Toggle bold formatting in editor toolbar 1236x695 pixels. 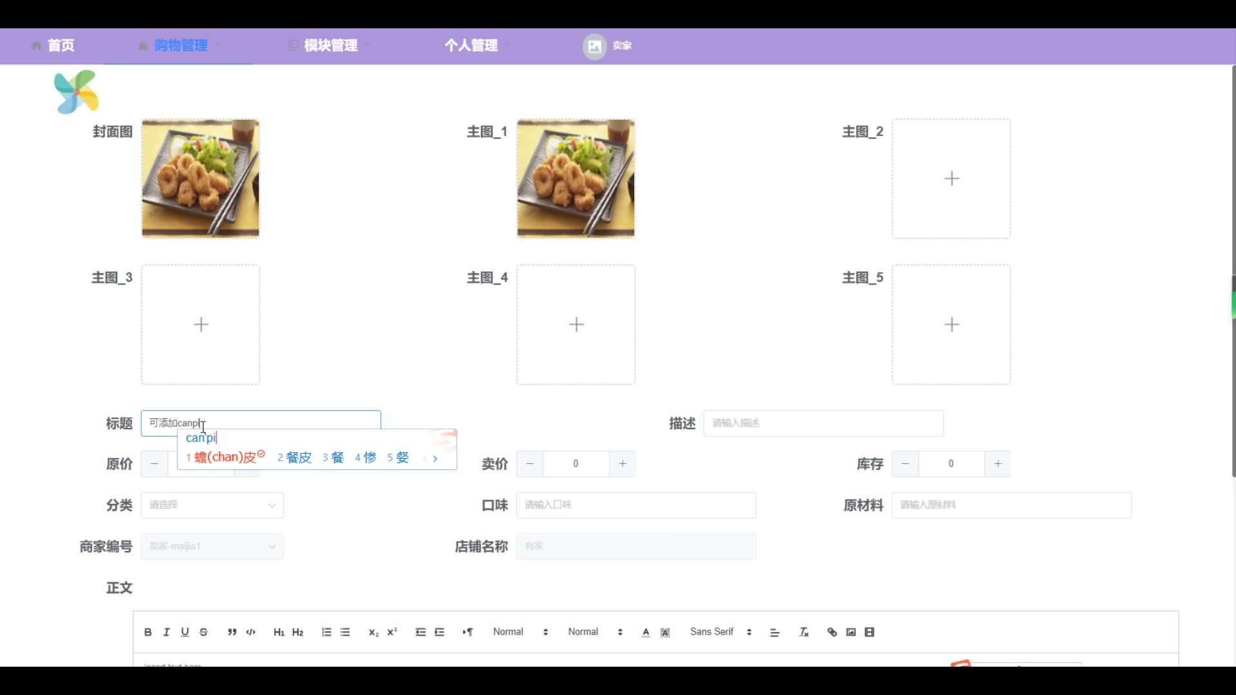(x=148, y=633)
